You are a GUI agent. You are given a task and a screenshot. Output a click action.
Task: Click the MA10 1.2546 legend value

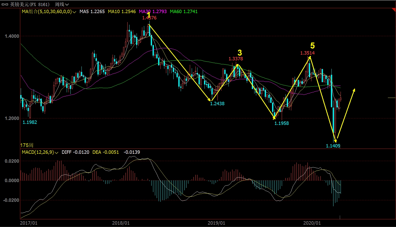122,12
